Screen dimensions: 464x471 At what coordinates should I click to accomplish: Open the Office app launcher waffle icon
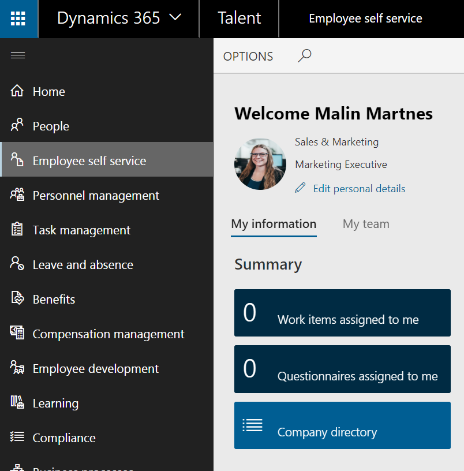(18, 18)
